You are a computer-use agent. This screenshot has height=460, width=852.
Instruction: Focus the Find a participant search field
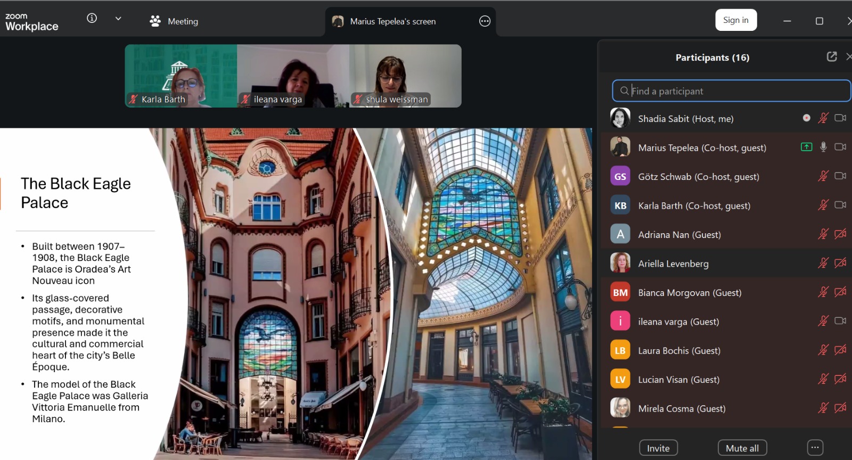[x=731, y=91]
